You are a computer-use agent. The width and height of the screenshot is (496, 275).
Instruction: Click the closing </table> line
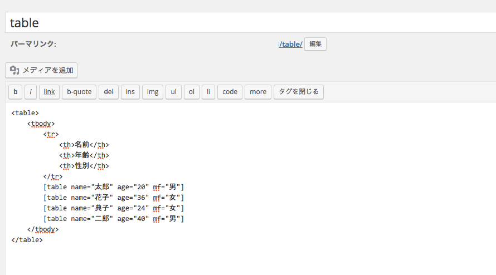(x=27, y=240)
